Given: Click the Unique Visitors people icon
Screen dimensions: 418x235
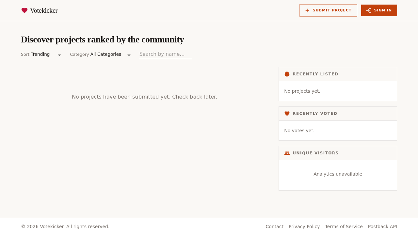Looking at the screenshot, I should [x=287, y=153].
